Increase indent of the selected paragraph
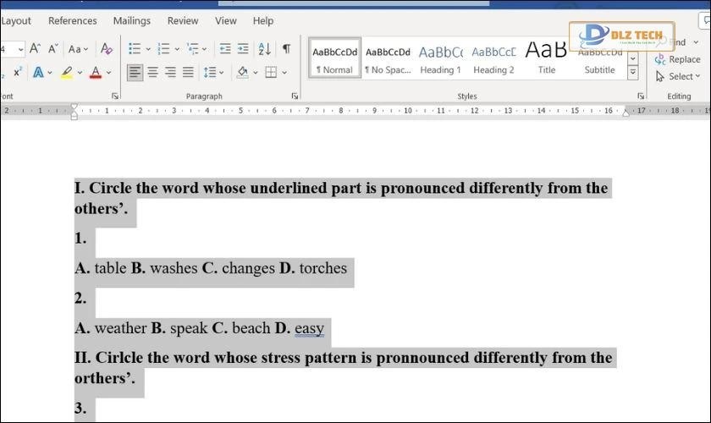Image resolution: width=711 pixels, height=423 pixels. click(243, 49)
